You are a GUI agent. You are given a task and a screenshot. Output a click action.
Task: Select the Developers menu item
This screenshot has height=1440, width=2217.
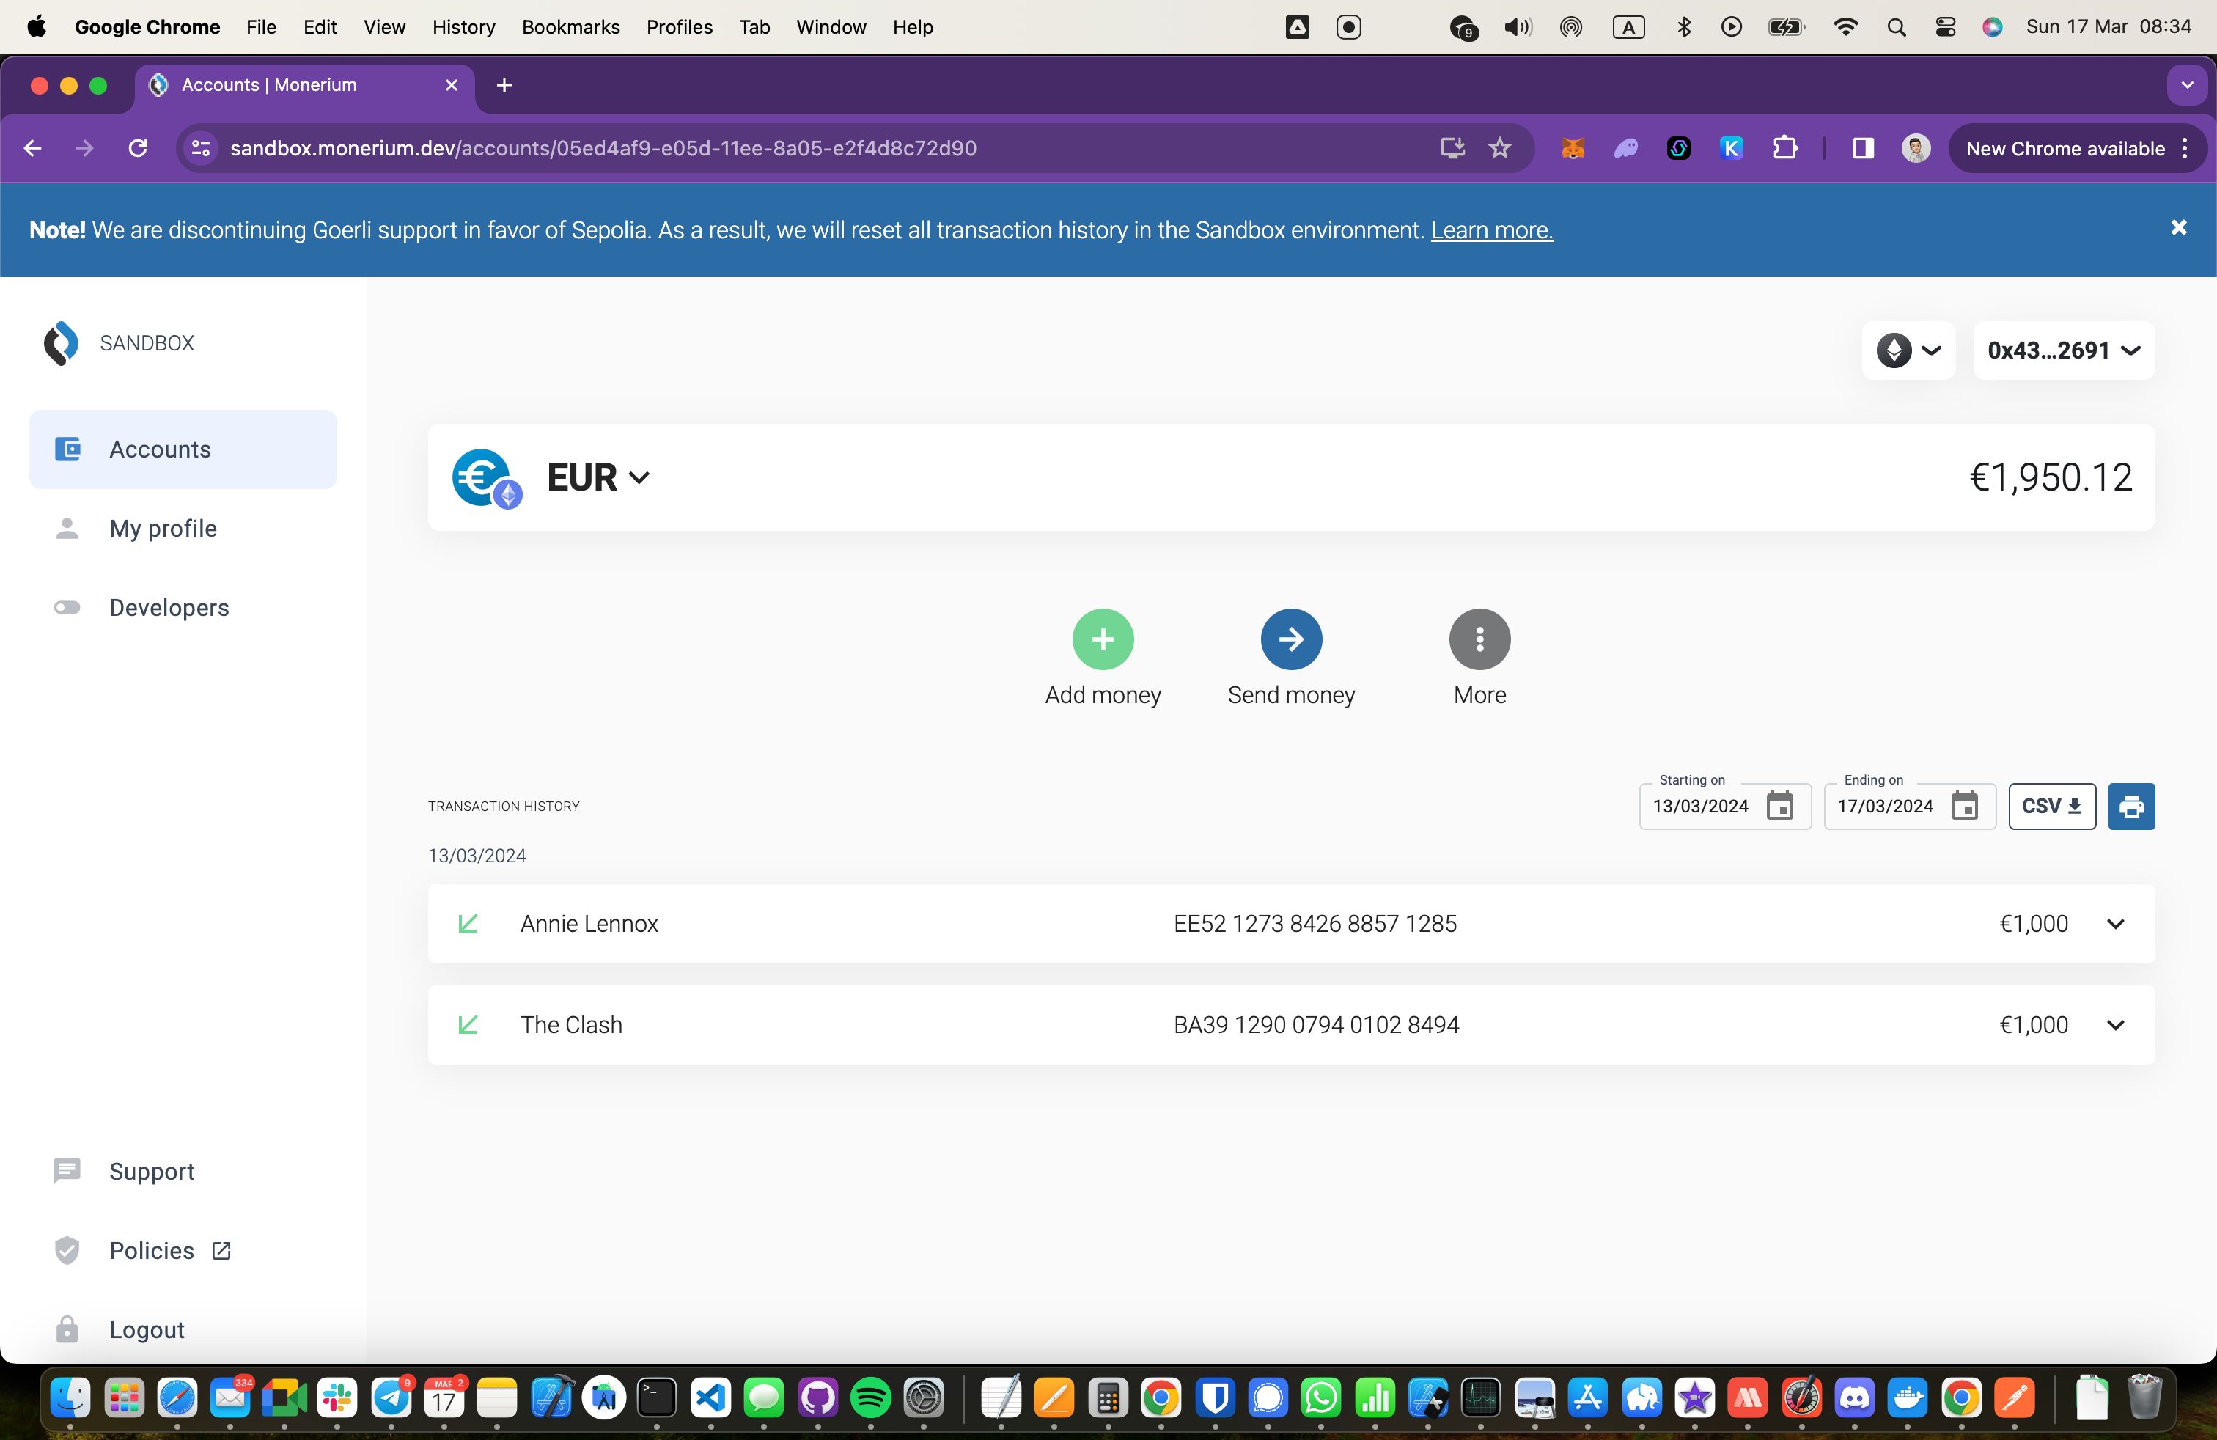[168, 608]
